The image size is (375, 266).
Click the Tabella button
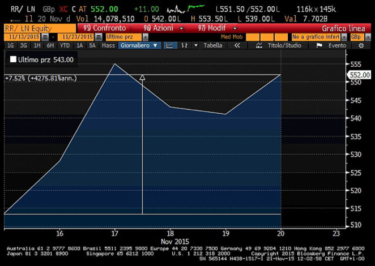[213, 45]
